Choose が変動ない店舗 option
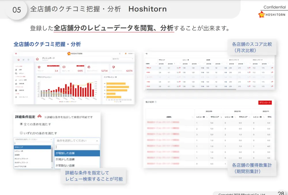The image size is (288, 195). coord(77,165)
